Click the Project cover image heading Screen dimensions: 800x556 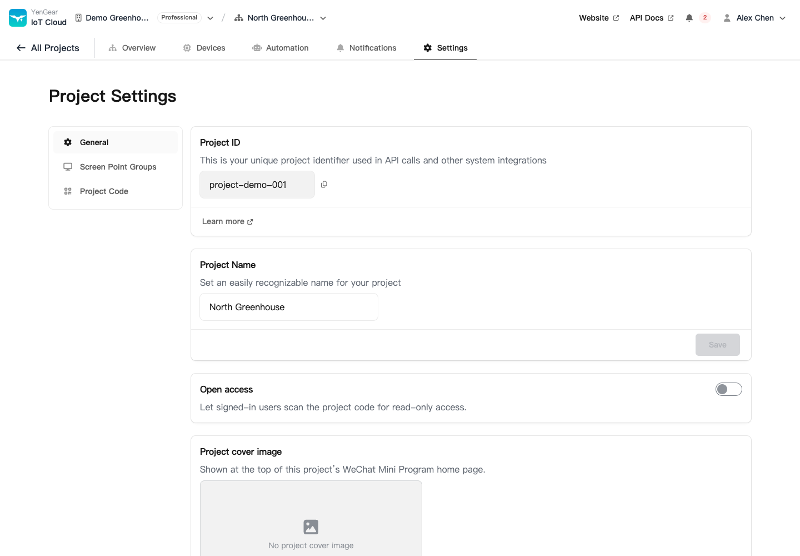click(x=241, y=451)
